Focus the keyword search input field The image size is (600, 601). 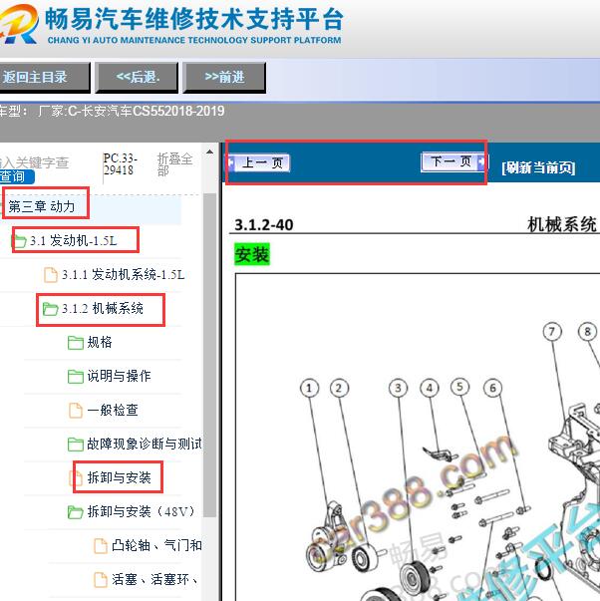click(35, 162)
